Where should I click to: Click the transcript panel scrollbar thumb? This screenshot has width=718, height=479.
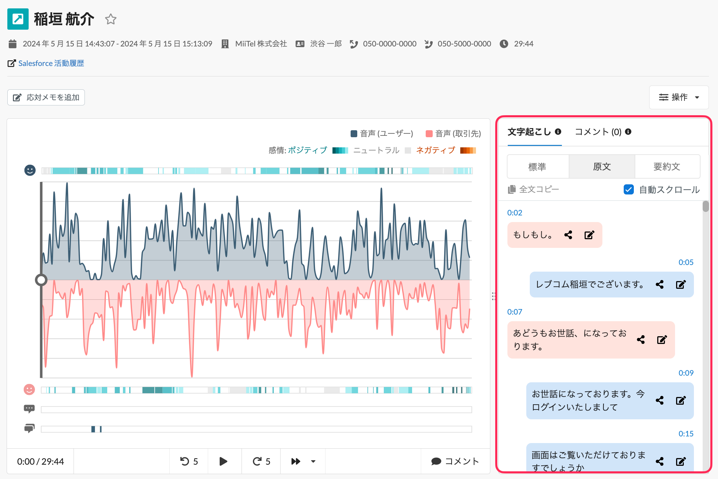coord(706,206)
